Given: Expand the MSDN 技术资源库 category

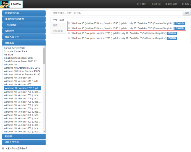Looking at the screenshot, I should (24, 19).
